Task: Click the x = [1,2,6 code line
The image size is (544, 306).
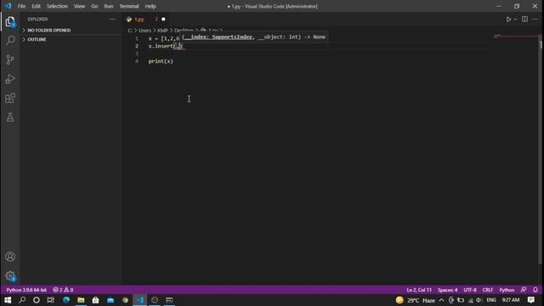Action: point(164,38)
